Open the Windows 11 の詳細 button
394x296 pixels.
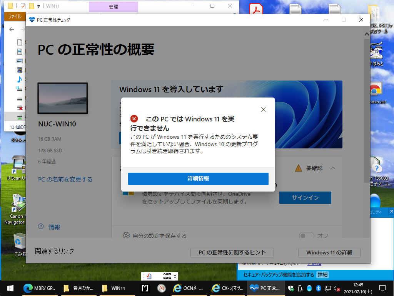(x=329, y=252)
